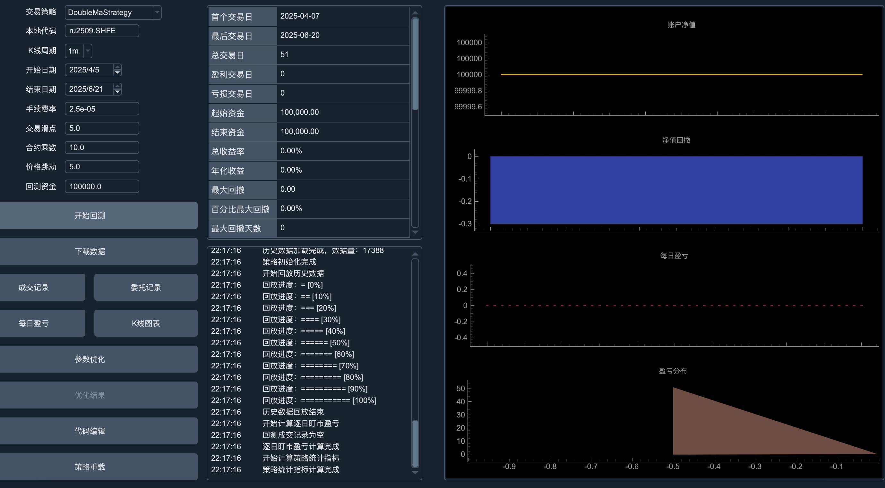Increment the 结束日期 up arrow
Image resolution: width=885 pixels, height=488 pixels.
117,86
